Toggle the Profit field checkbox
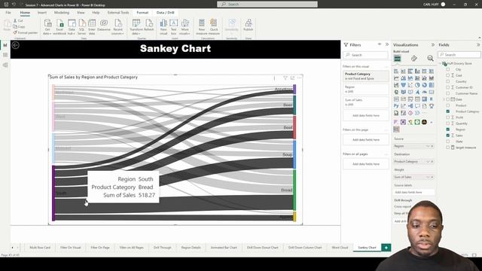Image resolution: width=482 pixels, height=271 pixels. coord(448,117)
